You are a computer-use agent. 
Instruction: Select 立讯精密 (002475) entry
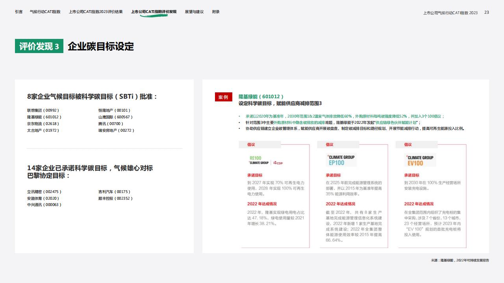pyautogui.click(x=44, y=192)
